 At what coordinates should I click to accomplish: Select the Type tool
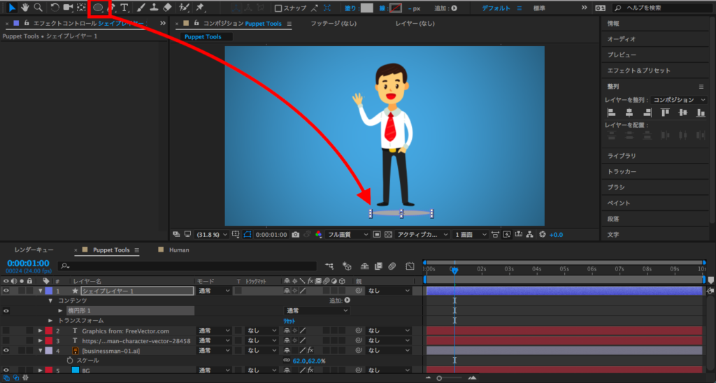coord(124,8)
